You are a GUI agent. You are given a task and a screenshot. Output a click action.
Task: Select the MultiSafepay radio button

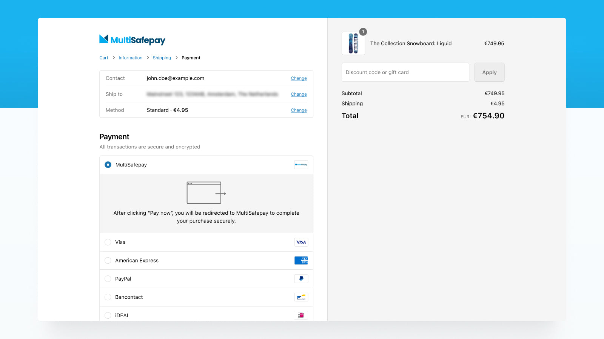108,165
